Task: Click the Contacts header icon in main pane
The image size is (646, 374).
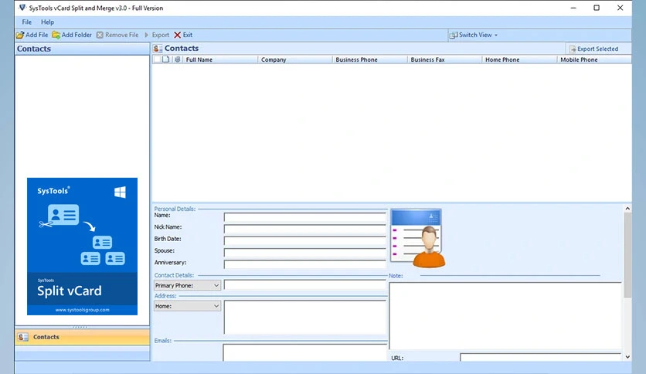Action: pyautogui.click(x=158, y=49)
